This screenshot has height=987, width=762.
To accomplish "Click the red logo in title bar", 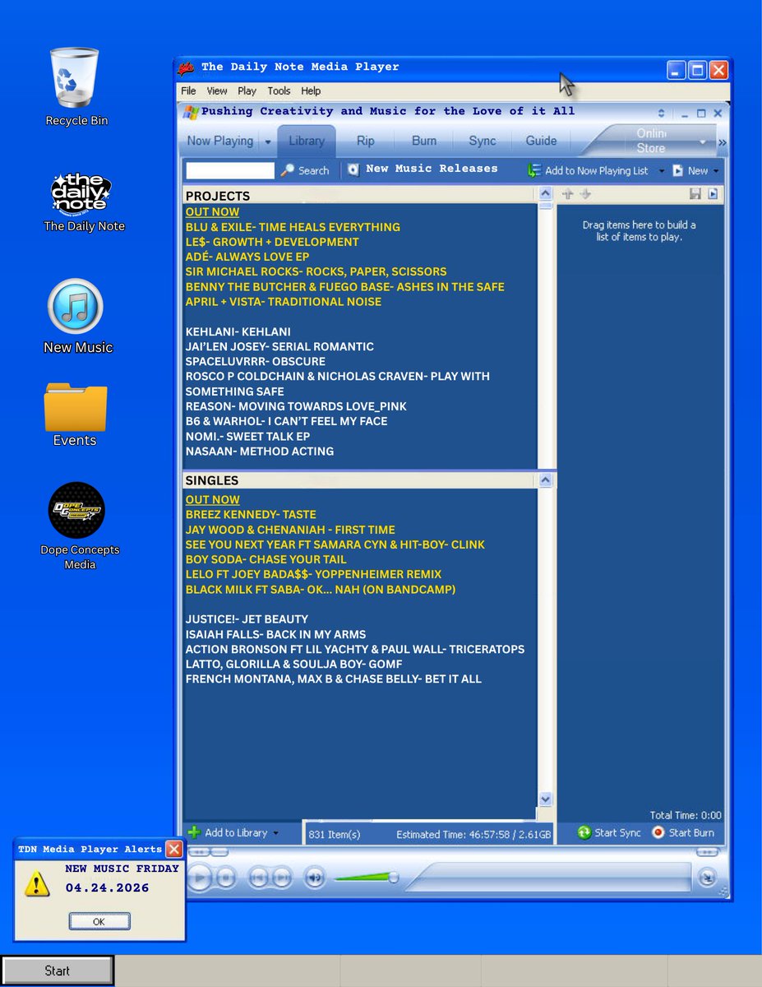I will pyautogui.click(x=187, y=68).
